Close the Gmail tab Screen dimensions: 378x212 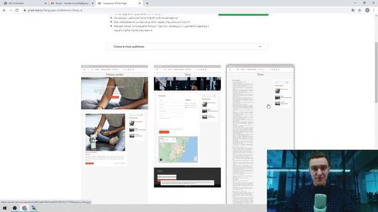coord(93,4)
